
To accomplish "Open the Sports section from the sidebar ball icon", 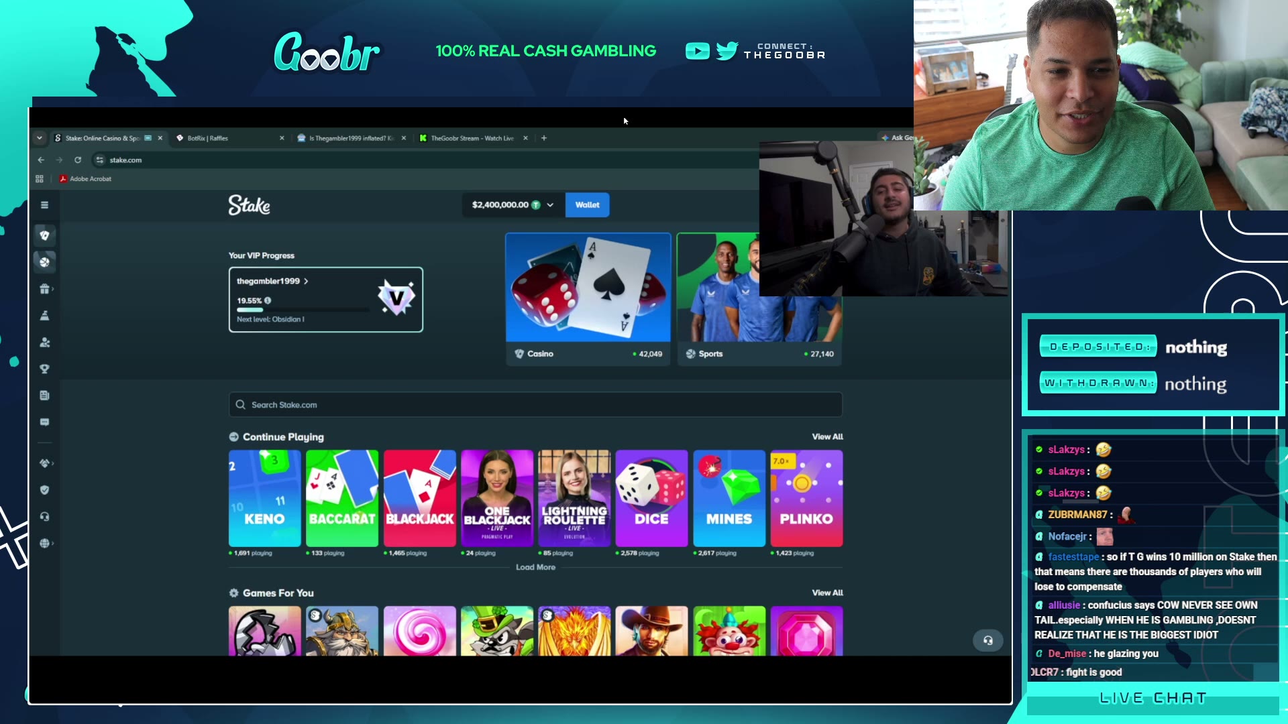I will click(x=45, y=262).
